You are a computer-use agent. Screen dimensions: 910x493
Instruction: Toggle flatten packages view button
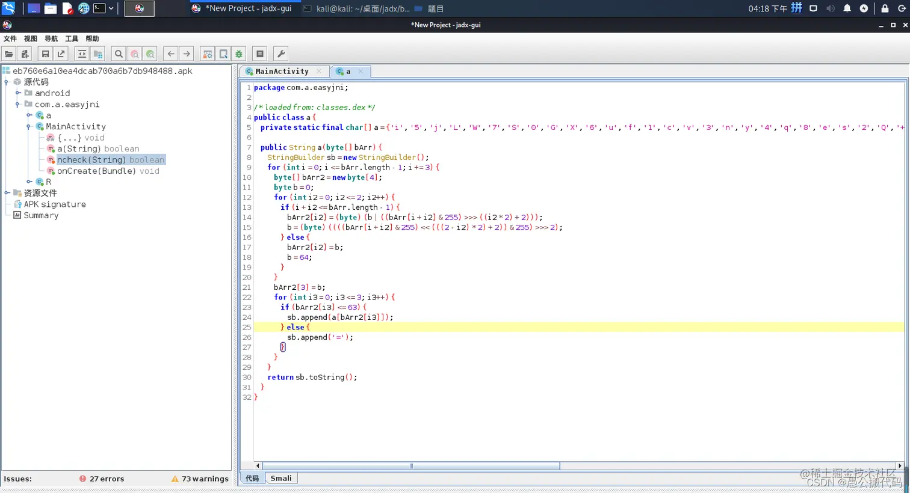(x=97, y=54)
